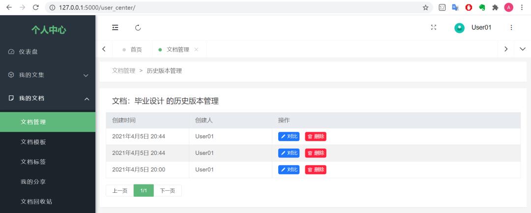Open the tab options down chevron
Image resolution: width=531 pixels, height=213 pixels.
[523, 49]
